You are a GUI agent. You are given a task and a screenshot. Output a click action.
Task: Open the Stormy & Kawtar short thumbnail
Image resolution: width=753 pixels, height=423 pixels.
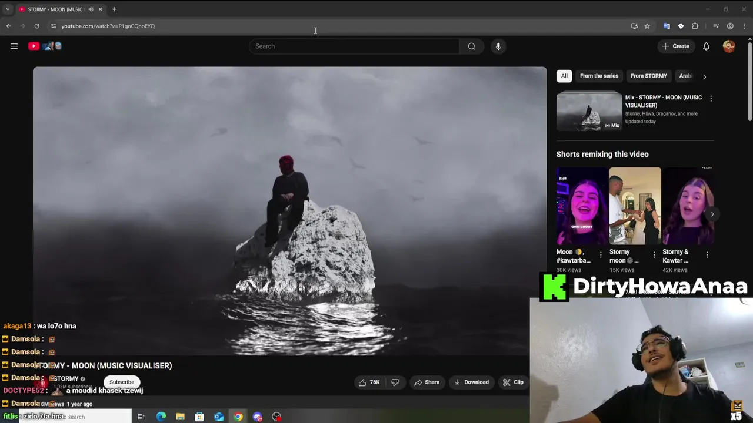(688, 206)
